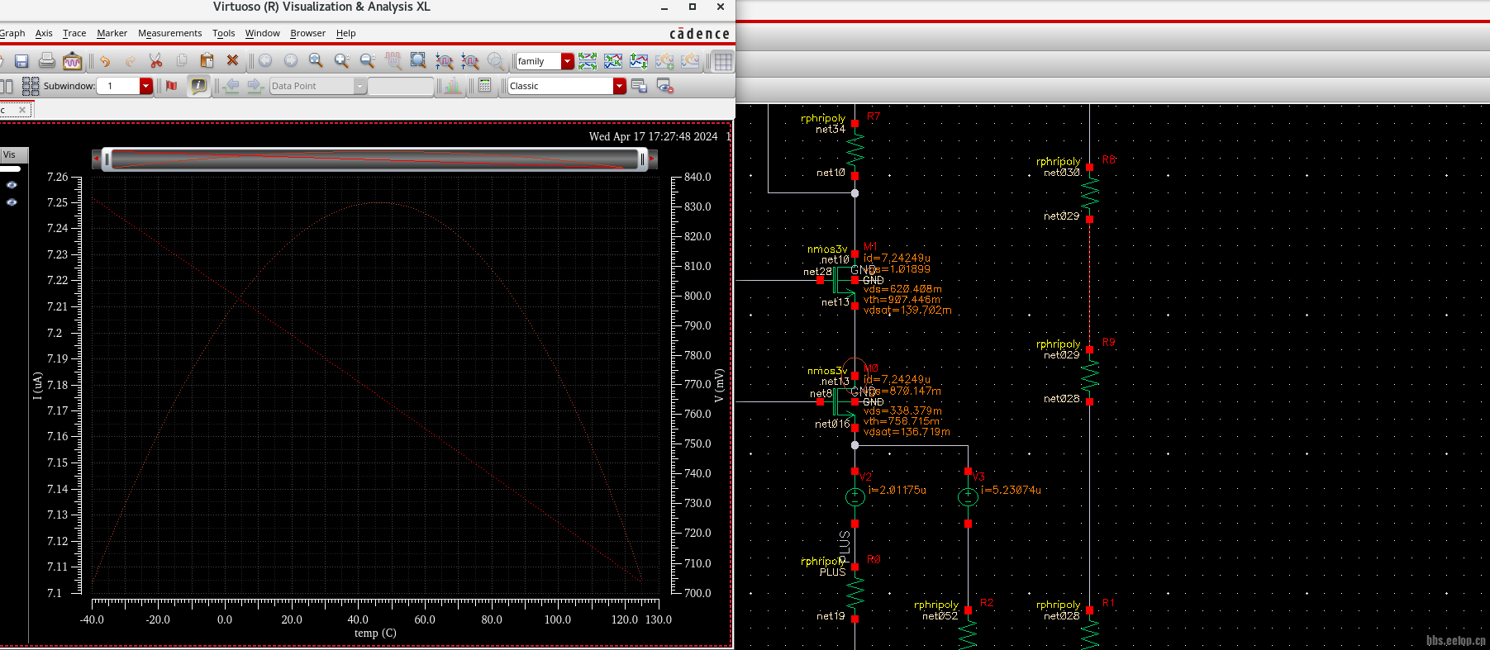This screenshot has height=650, width=1490.
Task: Click the empty field next to Data Point
Action: 401,86
